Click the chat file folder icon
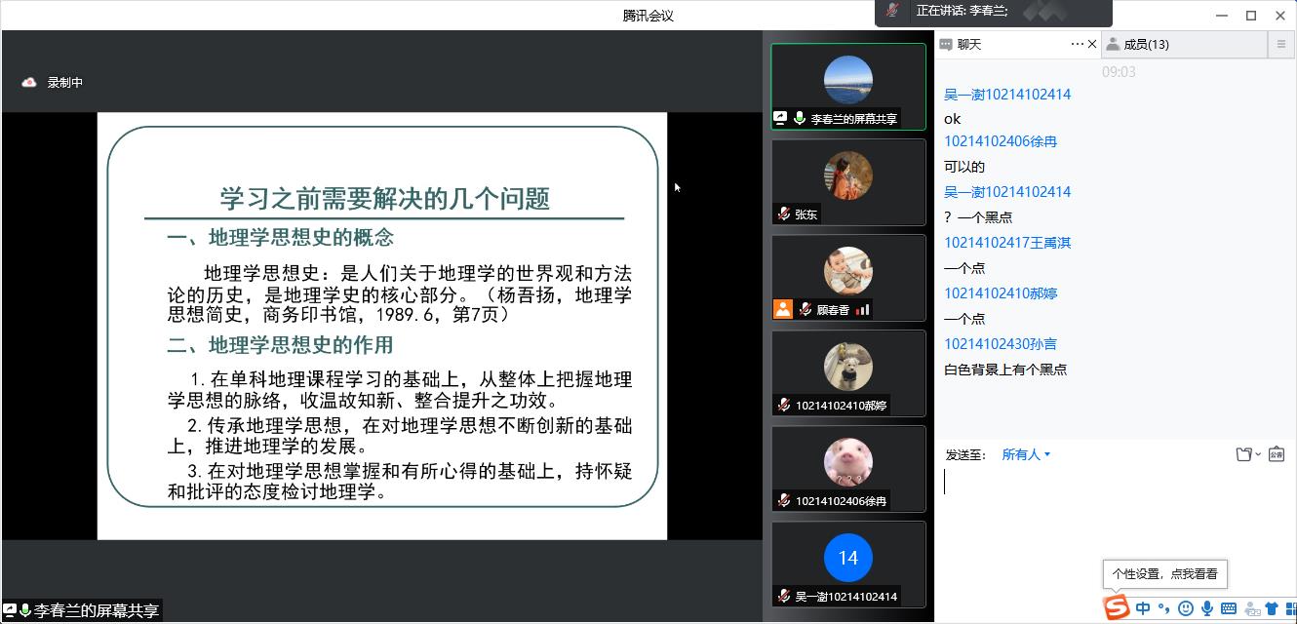 [x=1243, y=454]
